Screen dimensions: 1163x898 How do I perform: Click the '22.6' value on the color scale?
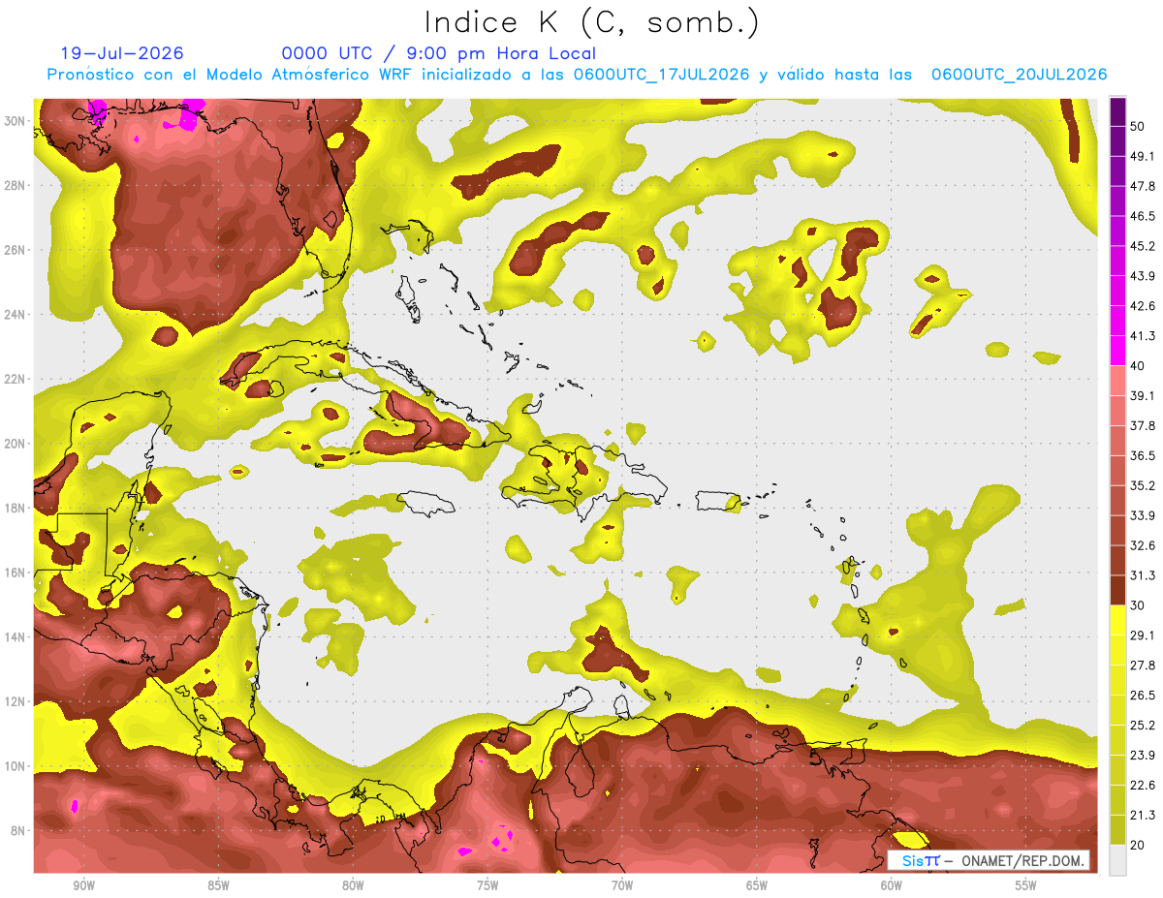(1143, 786)
